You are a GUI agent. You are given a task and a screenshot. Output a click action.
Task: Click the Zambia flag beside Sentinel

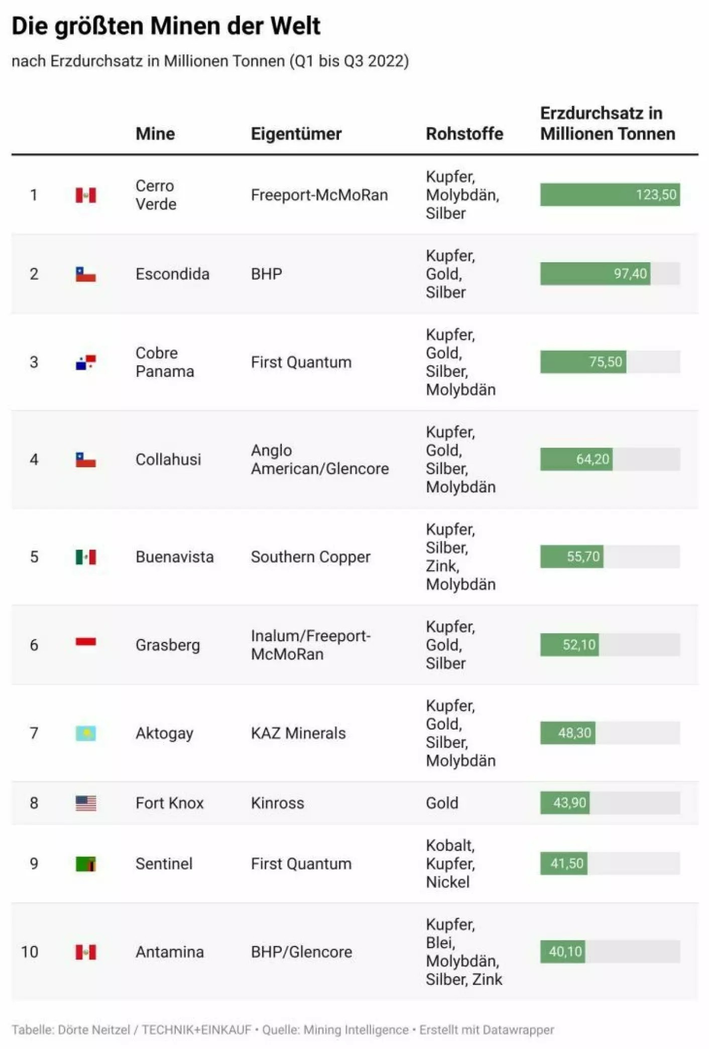pos(86,864)
